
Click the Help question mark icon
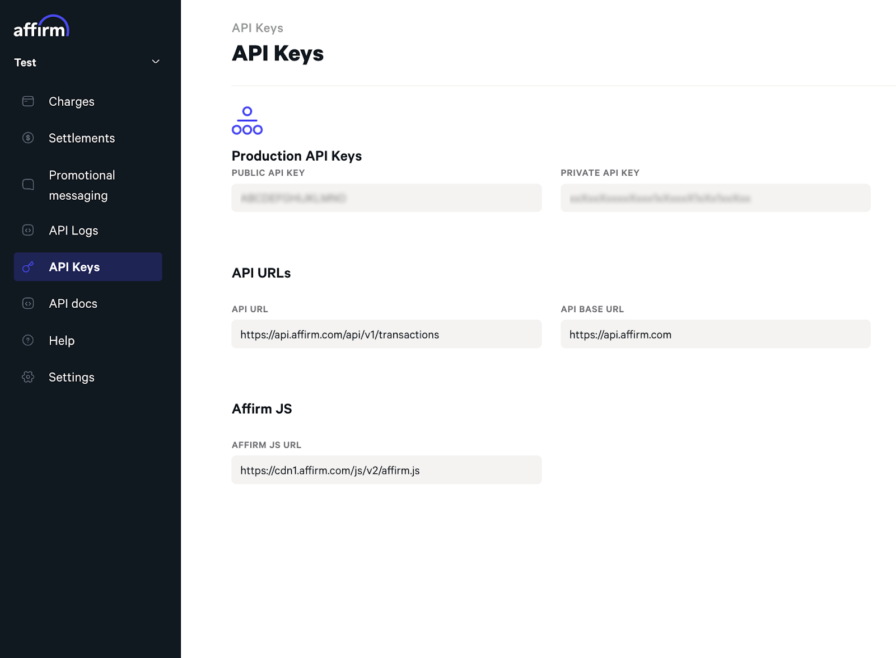28,341
